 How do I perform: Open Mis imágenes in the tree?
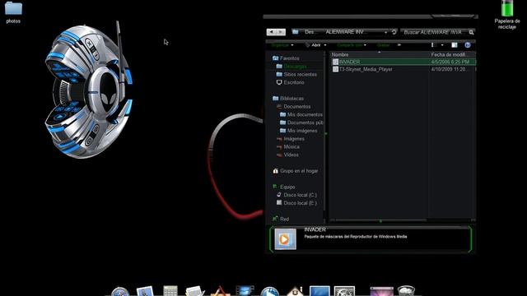(x=298, y=131)
